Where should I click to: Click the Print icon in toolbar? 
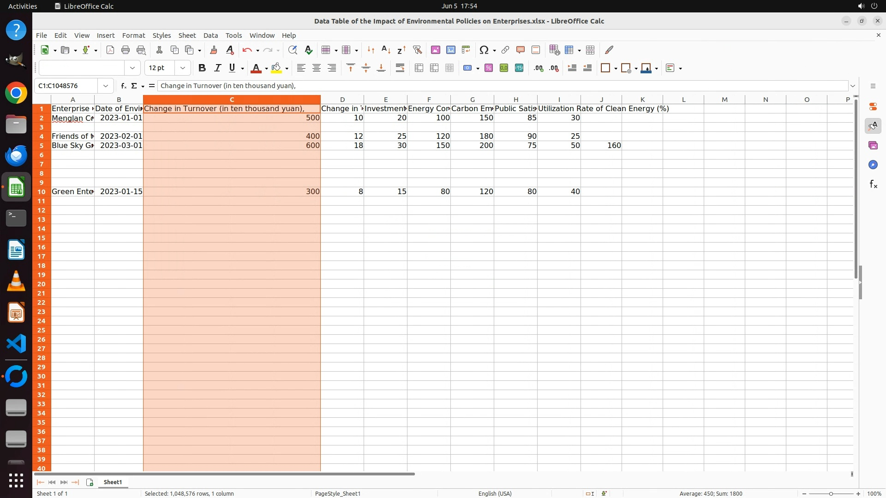126,50
